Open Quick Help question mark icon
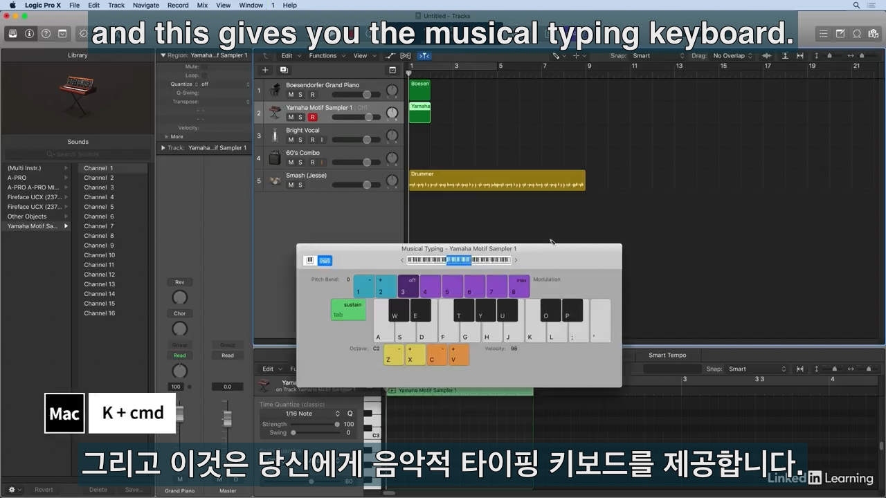This screenshot has height=498, width=886. 46,33
